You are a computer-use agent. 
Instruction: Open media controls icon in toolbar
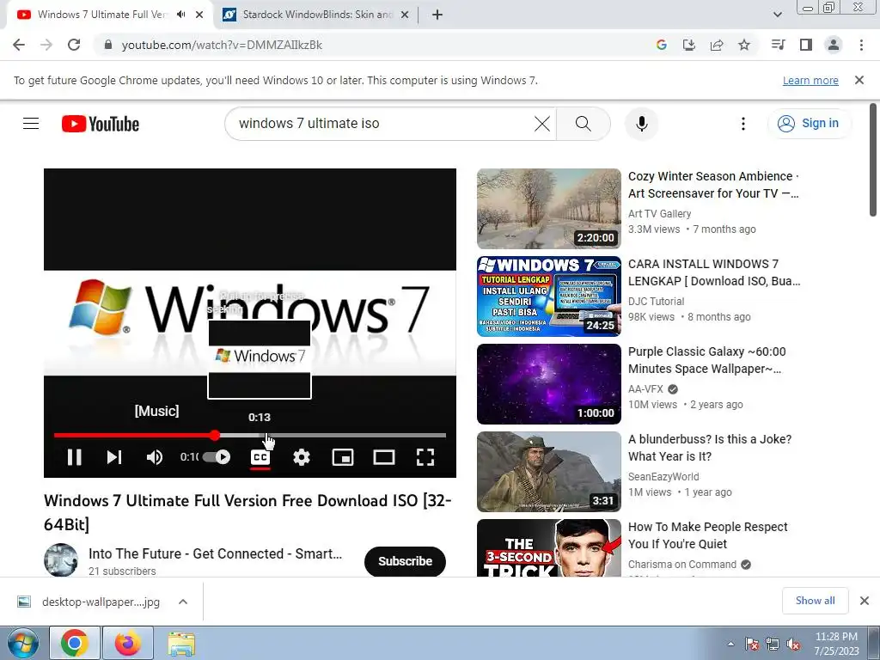click(778, 45)
